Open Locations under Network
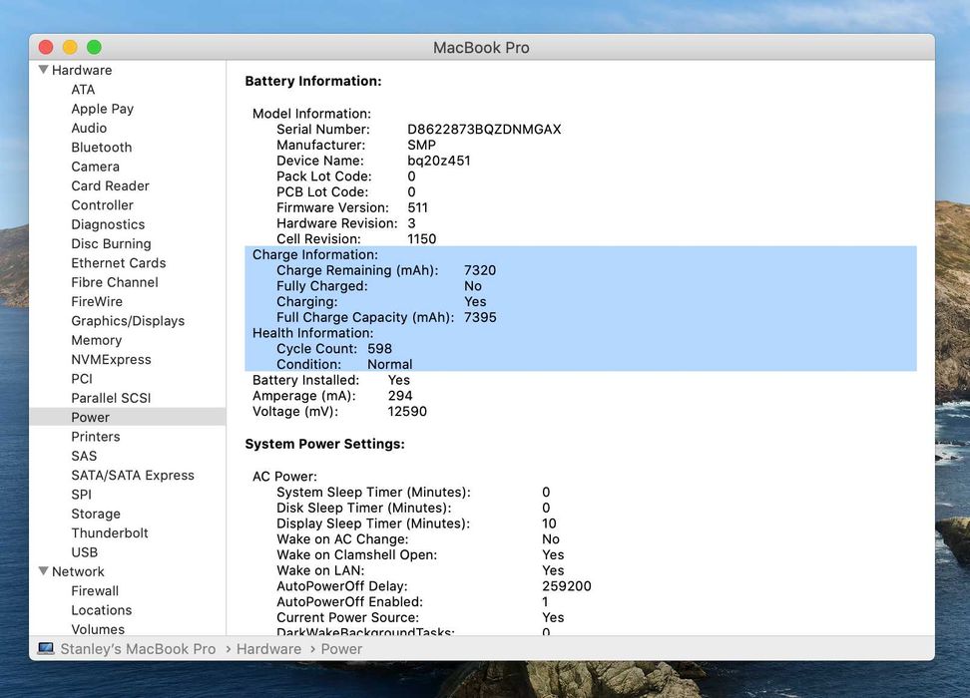970x698 pixels. point(102,609)
